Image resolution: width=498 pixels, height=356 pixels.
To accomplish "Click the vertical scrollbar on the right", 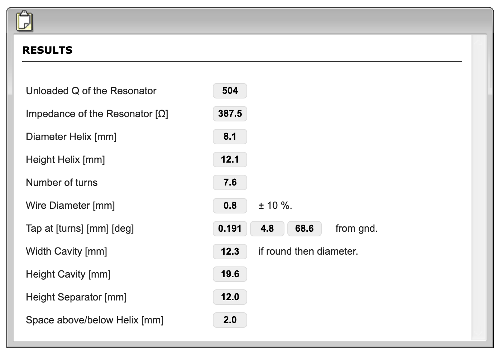I will (479, 187).
